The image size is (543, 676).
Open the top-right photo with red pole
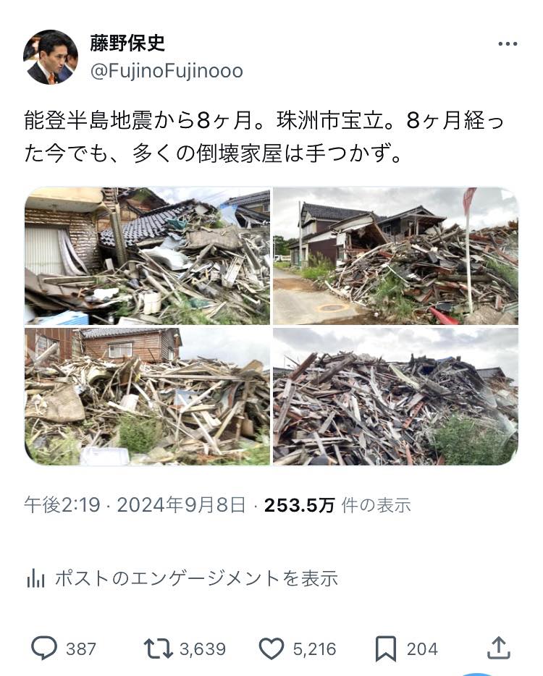[395, 255]
